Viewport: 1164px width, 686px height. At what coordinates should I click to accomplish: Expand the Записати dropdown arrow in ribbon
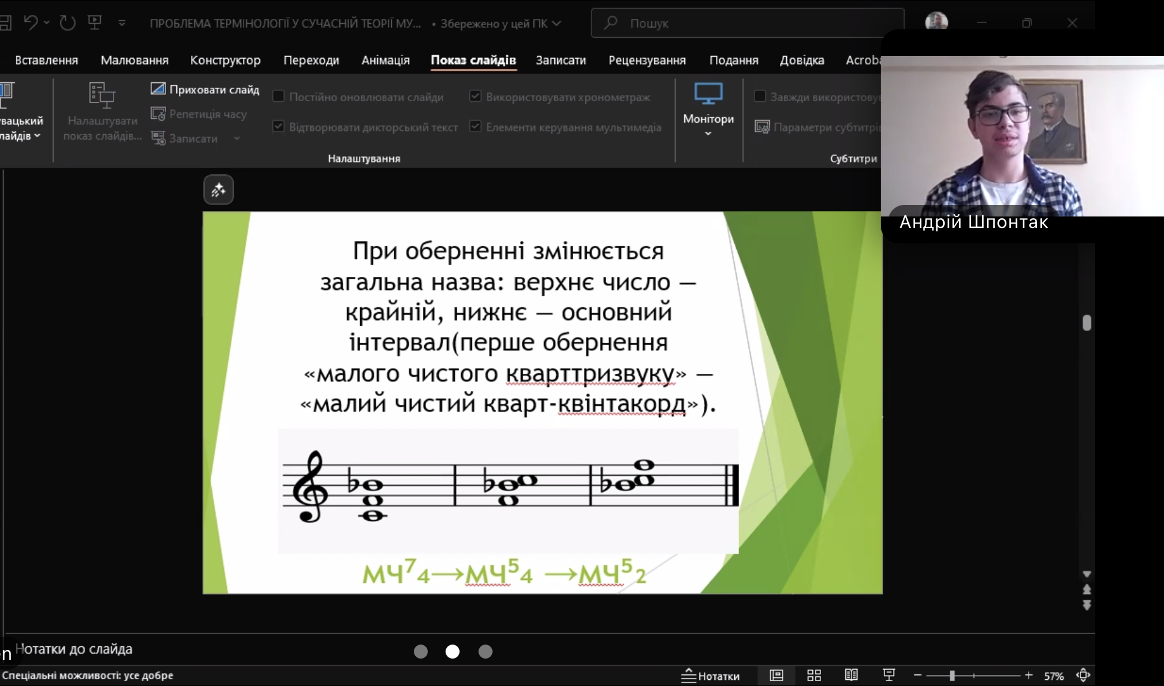[237, 138]
